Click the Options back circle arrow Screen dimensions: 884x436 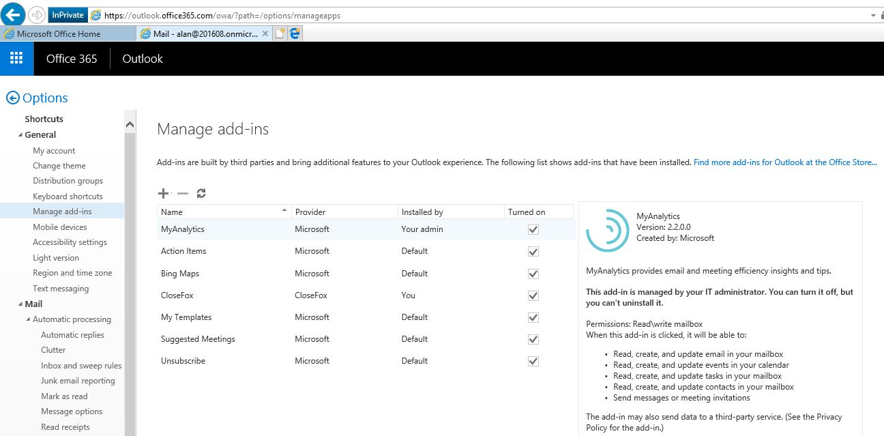pyautogui.click(x=12, y=98)
